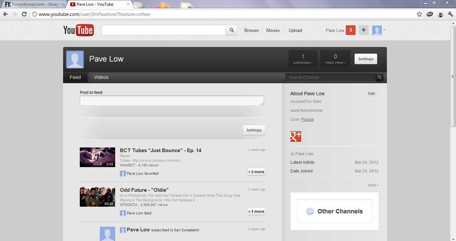Click the Paypal user link
Viewport: 456px width, 241px height.
[307, 120]
